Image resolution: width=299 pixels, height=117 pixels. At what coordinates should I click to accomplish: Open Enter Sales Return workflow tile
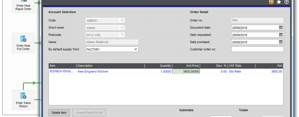pos(23,100)
